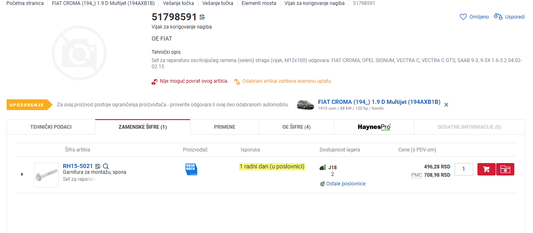Viewport: 533px width, 233px height.
Task: Remove selected FIAT CROMA vehicle filter
Action: [446, 105]
